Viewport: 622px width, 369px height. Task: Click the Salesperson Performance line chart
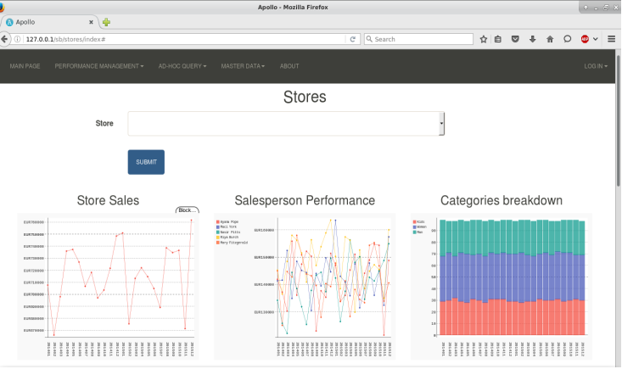click(305, 287)
